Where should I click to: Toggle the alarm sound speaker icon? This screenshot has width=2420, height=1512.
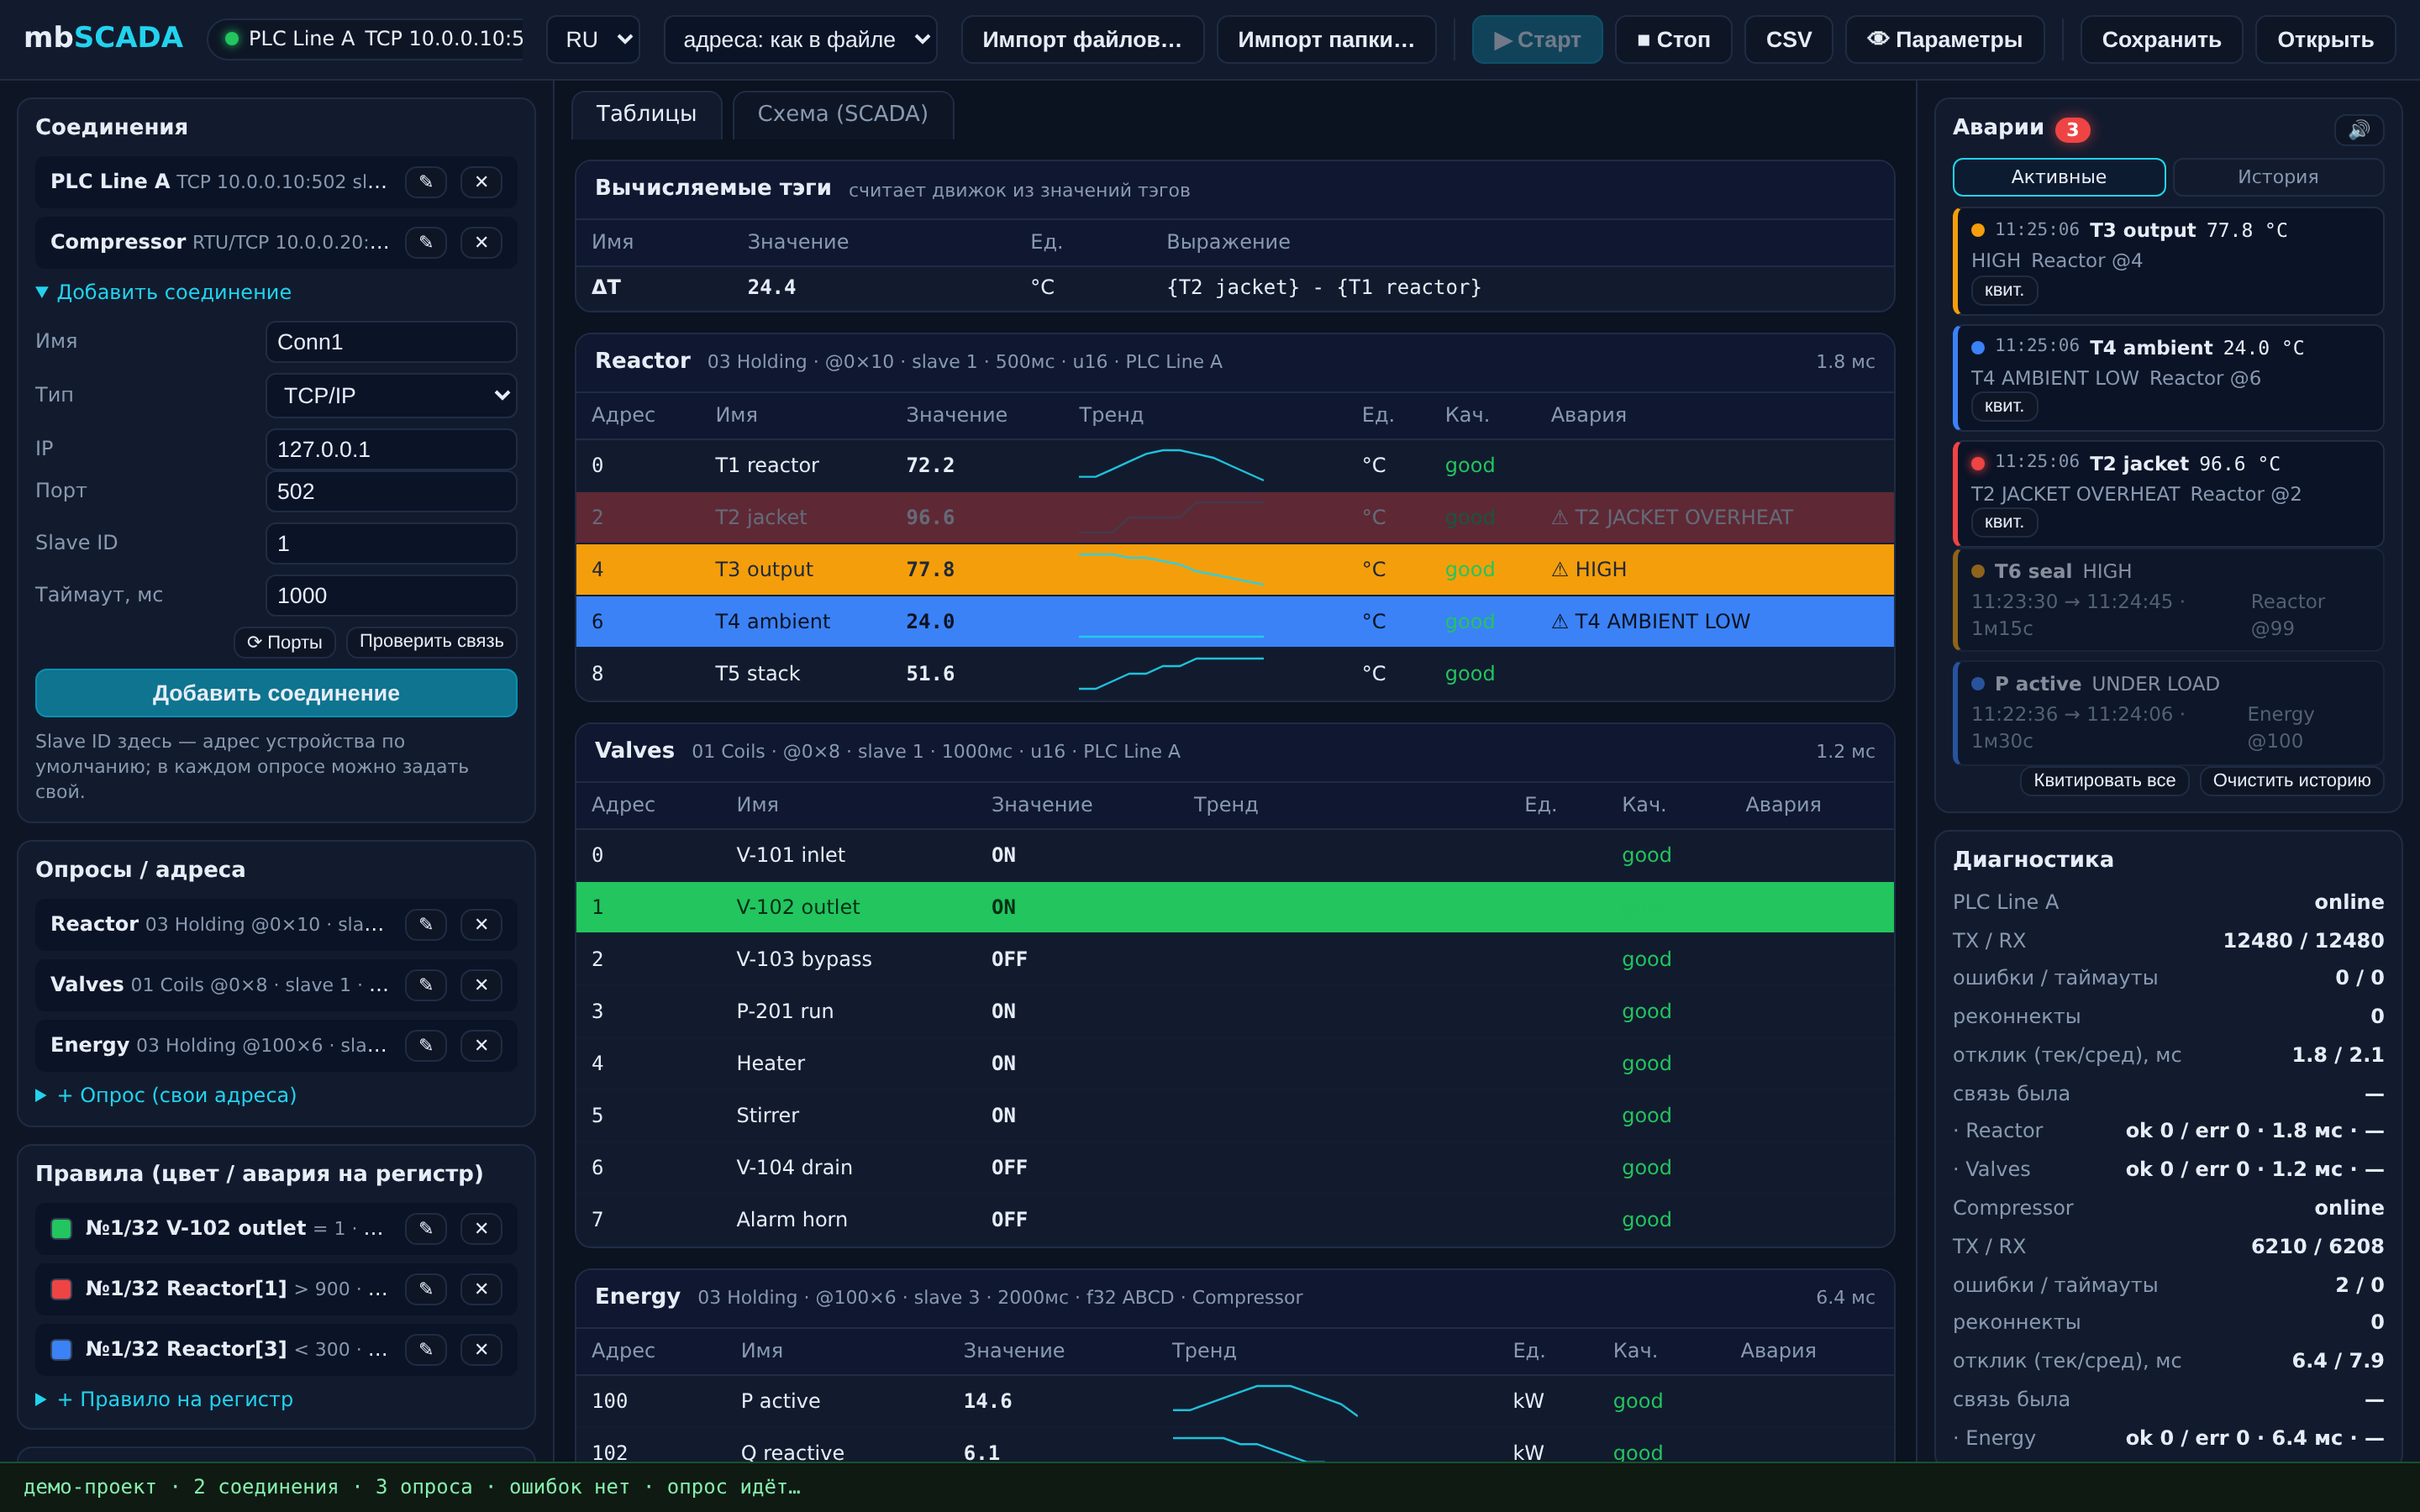click(x=2359, y=129)
